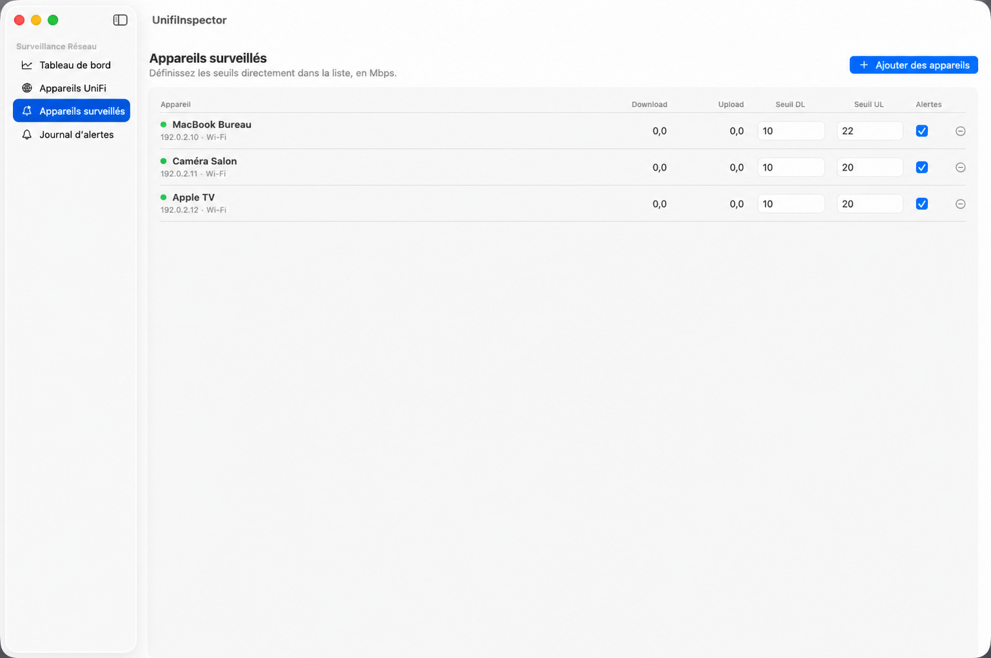Select the Appareils UniFi globe icon
The width and height of the screenshot is (991, 658).
[x=27, y=88]
